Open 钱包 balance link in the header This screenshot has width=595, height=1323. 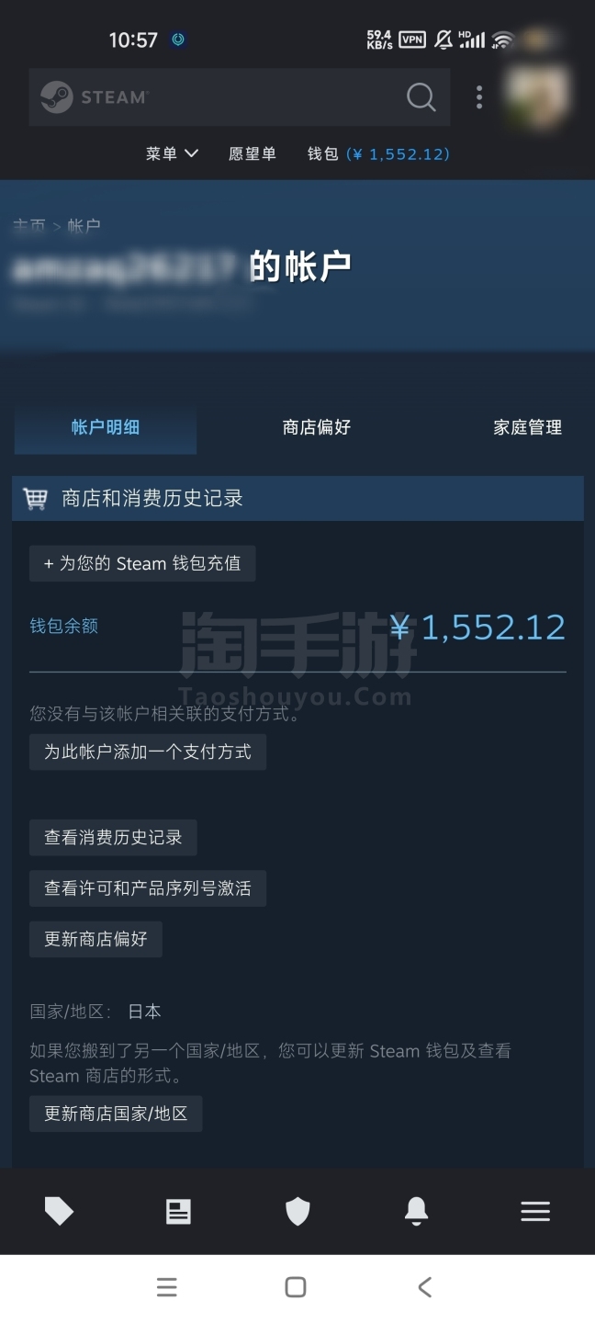(x=378, y=153)
